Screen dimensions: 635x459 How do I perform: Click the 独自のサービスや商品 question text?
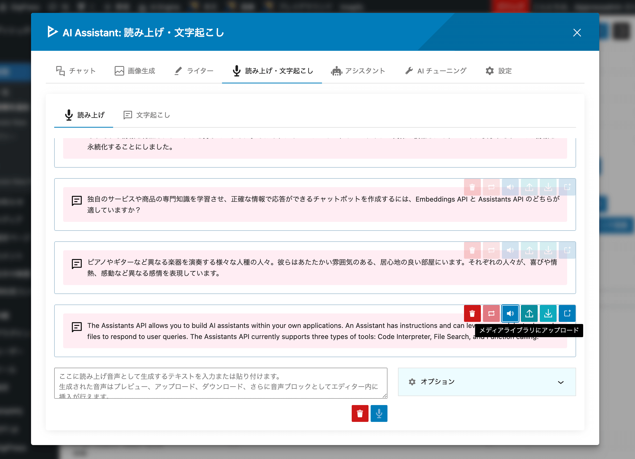pyautogui.click(x=323, y=204)
